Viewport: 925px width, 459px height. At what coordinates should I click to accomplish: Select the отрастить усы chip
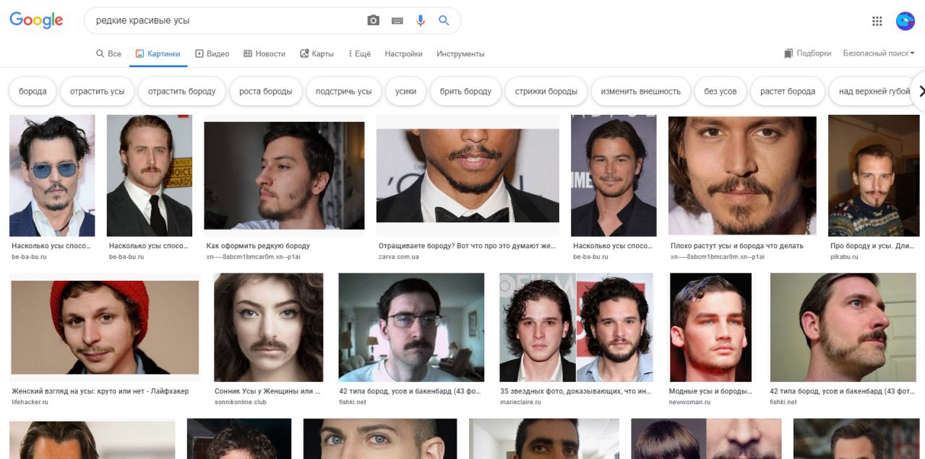(x=98, y=92)
